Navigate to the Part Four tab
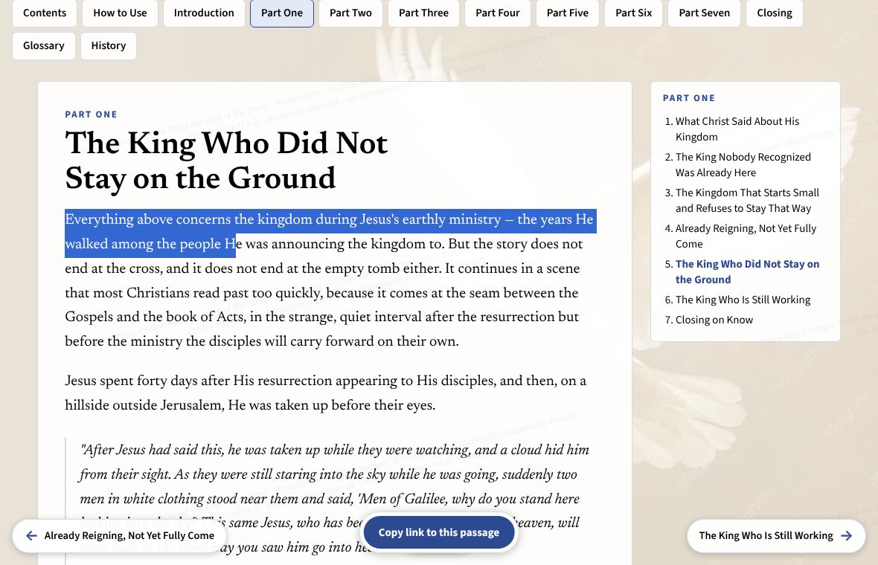This screenshot has width=878, height=565. 498,13
